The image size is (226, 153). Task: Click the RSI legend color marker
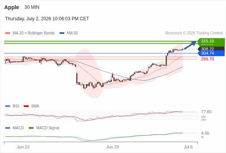point(8,106)
